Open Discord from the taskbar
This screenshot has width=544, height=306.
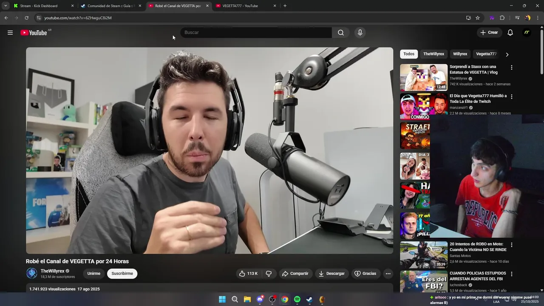[x=260, y=299]
